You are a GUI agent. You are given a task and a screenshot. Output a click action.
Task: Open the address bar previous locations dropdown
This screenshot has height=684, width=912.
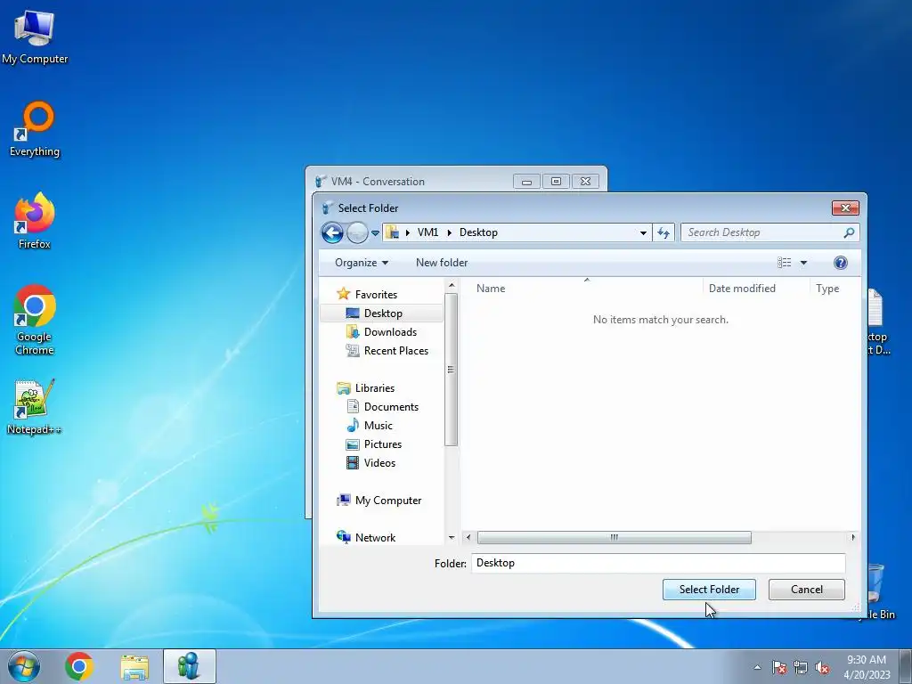[x=643, y=232]
